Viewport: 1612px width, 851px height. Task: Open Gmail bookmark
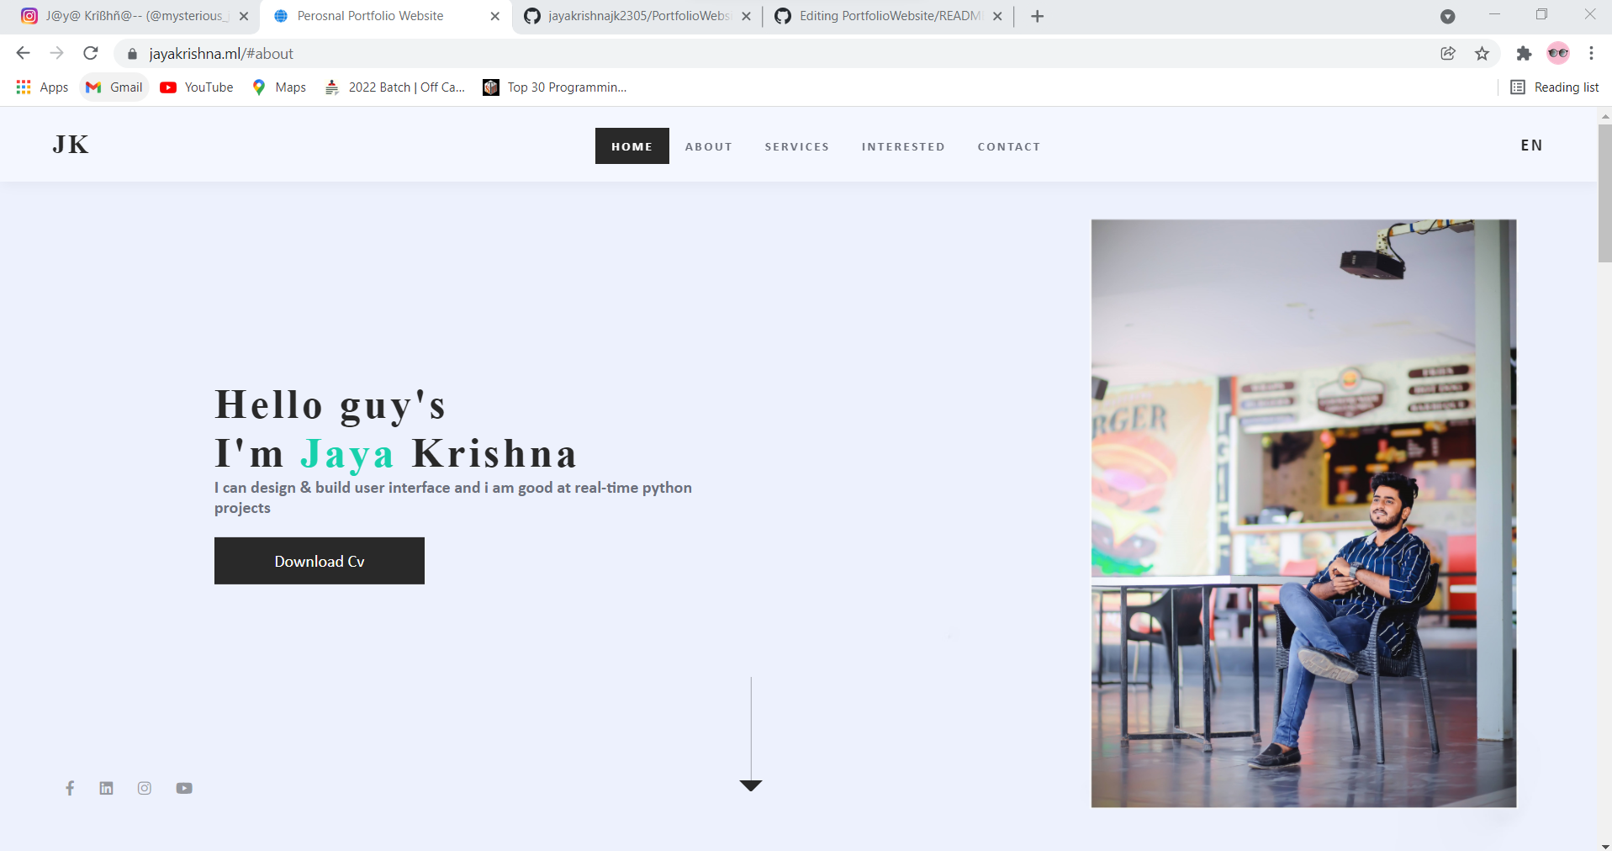pyautogui.click(x=114, y=87)
